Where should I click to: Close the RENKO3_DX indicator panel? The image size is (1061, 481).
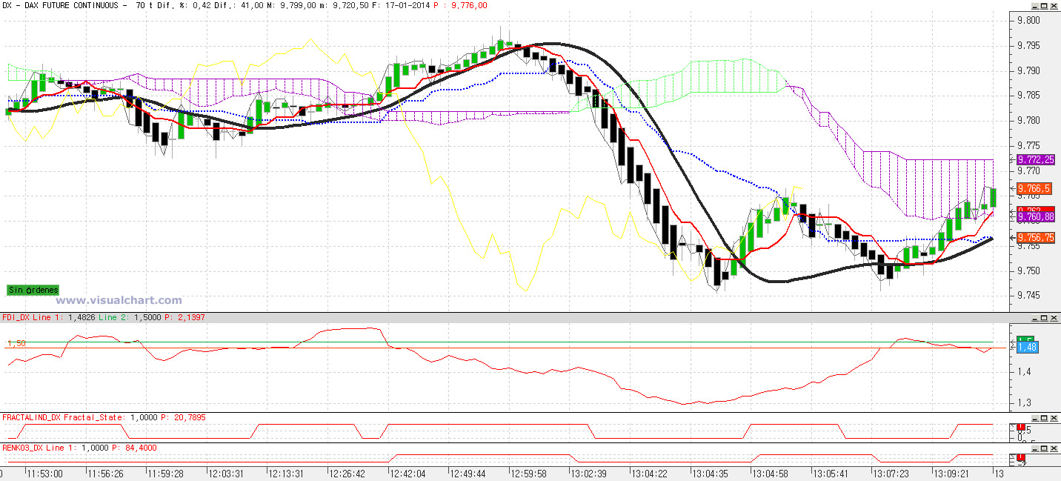pos(1054,448)
